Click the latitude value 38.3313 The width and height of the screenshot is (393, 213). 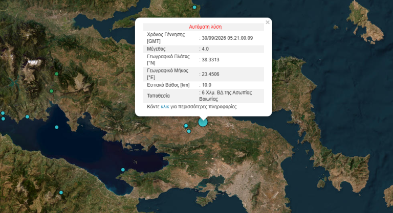(x=210, y=60)
